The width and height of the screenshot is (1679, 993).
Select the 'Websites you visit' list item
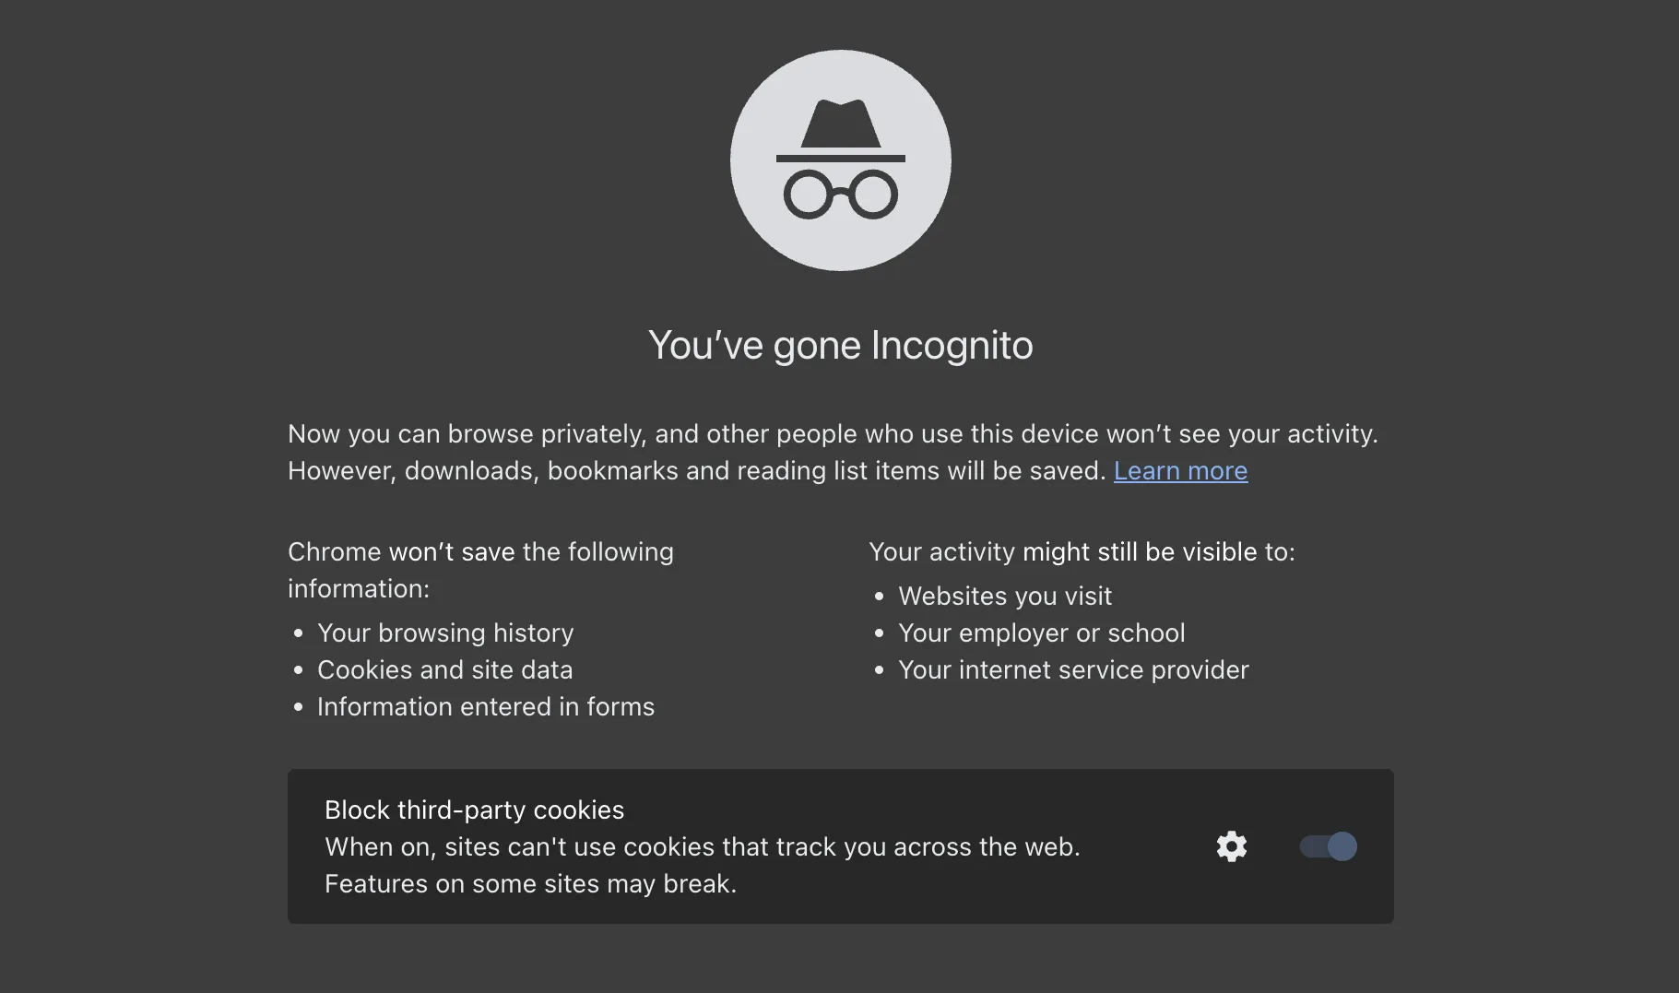pos(1004,596)
